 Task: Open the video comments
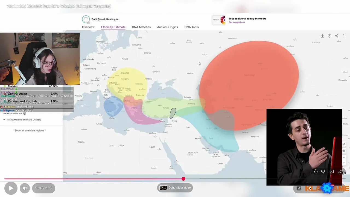[x=332, y=172]
